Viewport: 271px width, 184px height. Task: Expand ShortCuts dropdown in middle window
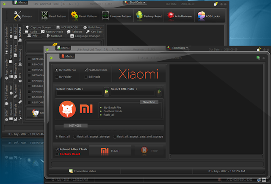click(178, 48)
